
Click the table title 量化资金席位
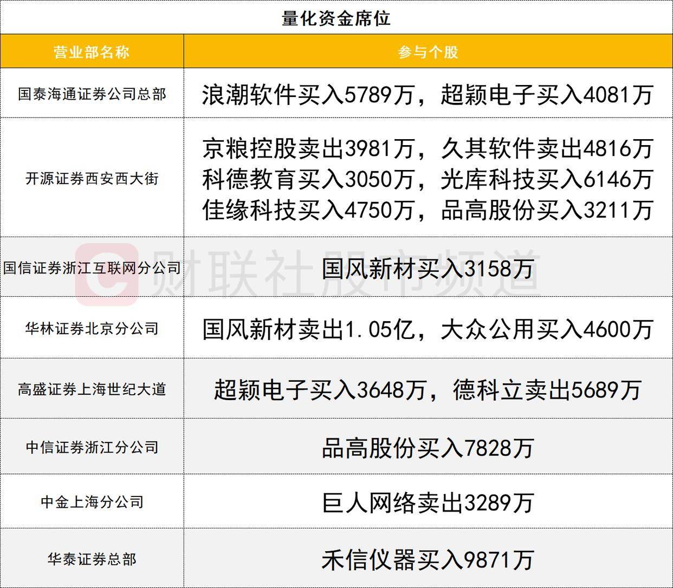(336, 16)
